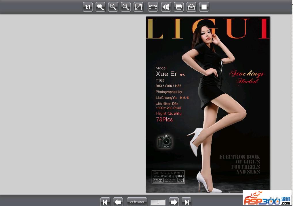This screenshot has width=293, height=206.
Task: Zoom out using the minus magnifier
Action: tap(126, 7)
